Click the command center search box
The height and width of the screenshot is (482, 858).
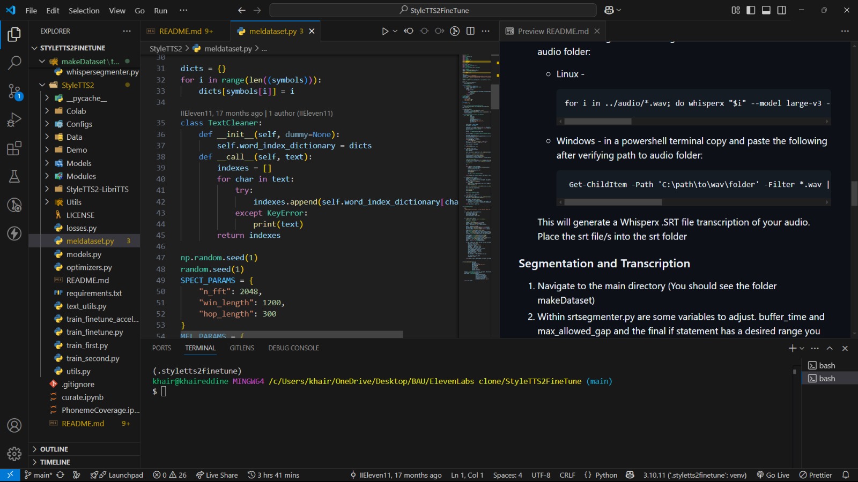pos(433,10)
